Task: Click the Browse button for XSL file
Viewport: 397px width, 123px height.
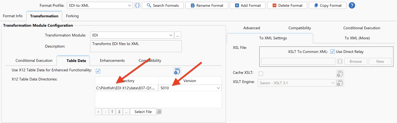Action: [355, 61]
